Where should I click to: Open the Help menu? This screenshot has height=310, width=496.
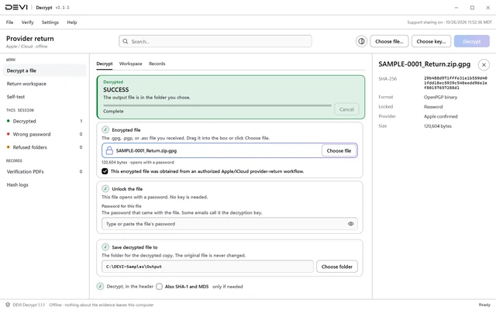click(72, 22)
